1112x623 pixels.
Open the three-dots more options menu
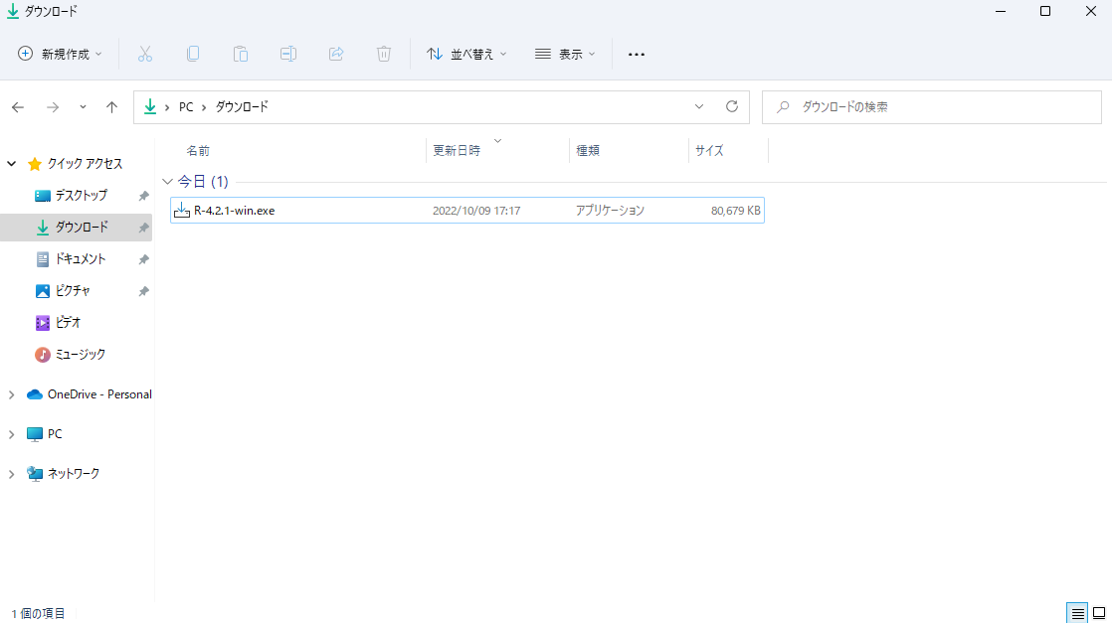pyautogui.click(x=637, y=54)
